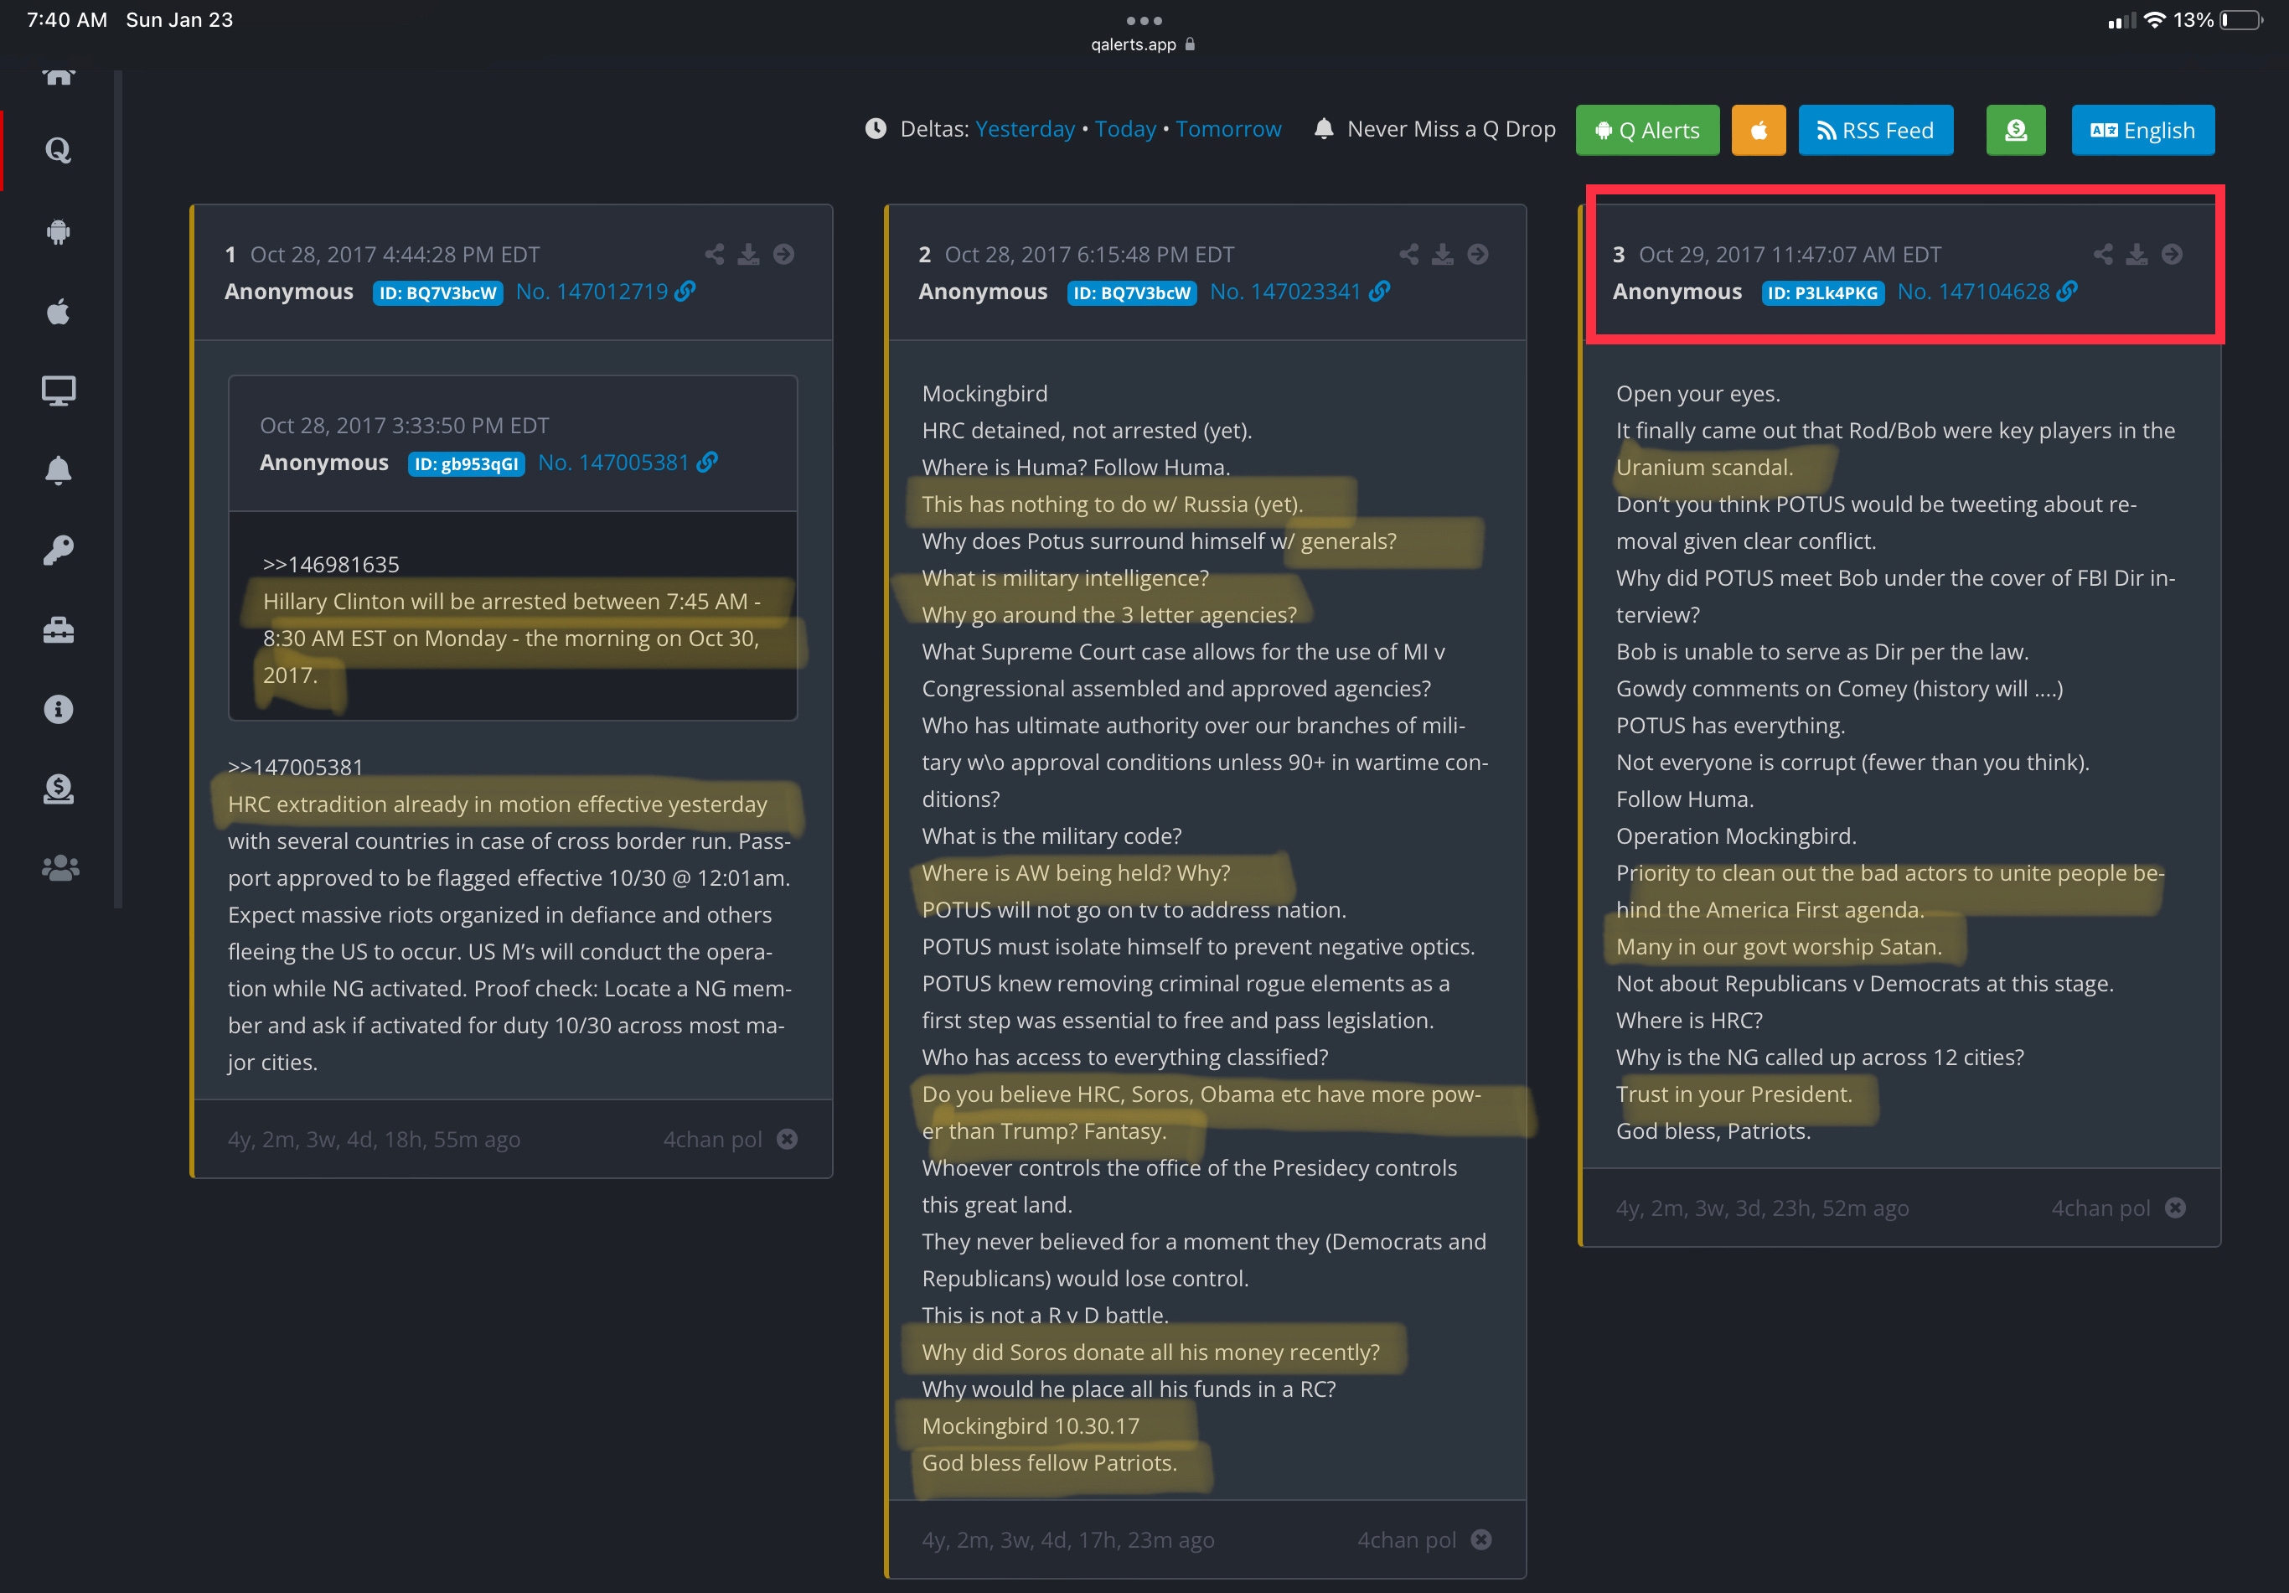Open post link No. 147104628
2289x1593 pixels.
pos(1987,291)
